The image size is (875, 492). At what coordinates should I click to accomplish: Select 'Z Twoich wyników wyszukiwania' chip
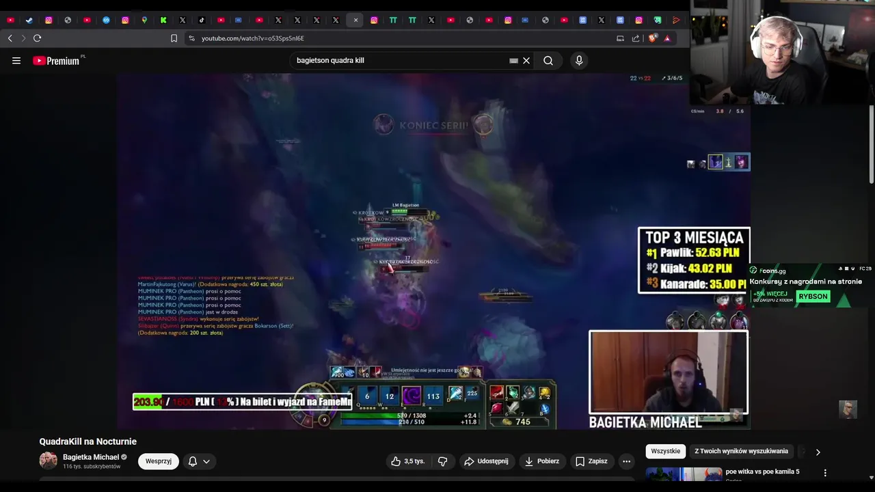742,451
